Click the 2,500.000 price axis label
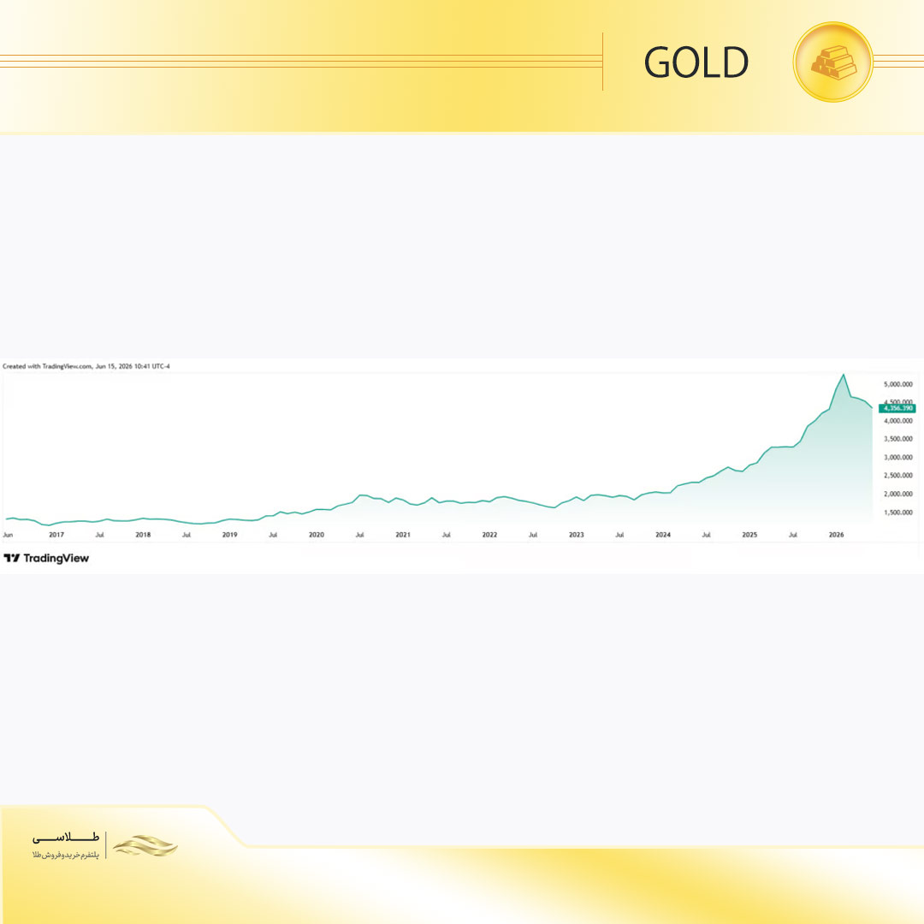 [x=898, y=476]
